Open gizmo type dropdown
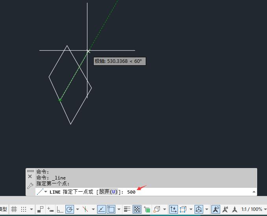This screenshot has width=267, height=216. 206,209
